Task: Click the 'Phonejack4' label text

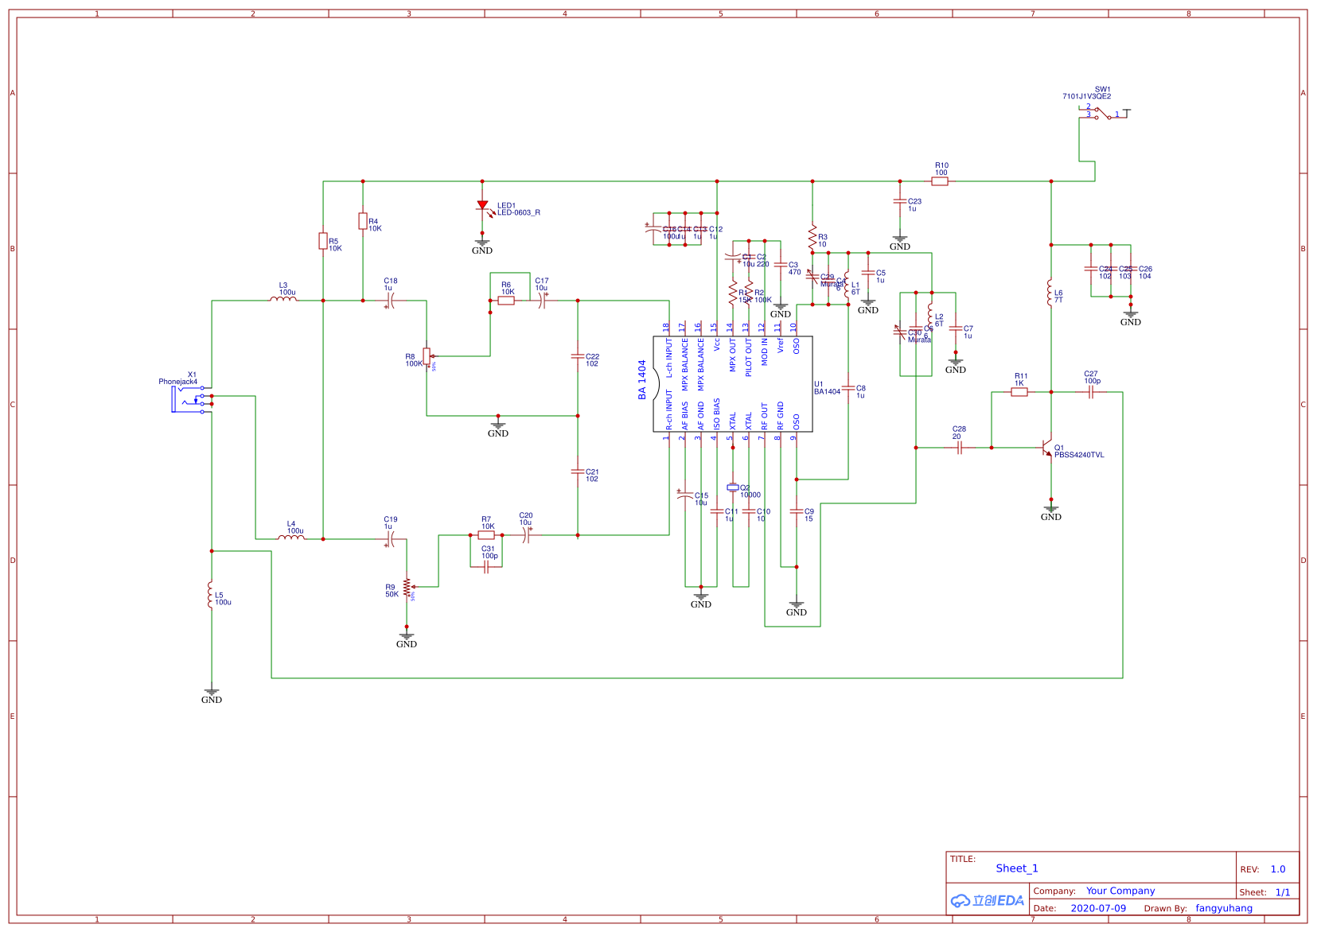Action: point(177,382)
